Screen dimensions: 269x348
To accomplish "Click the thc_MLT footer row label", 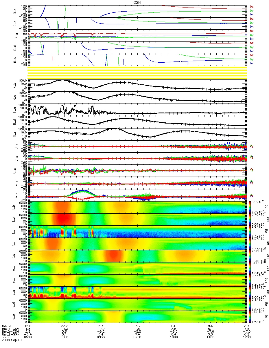I will pyautogui.click(x=8, y=326).
